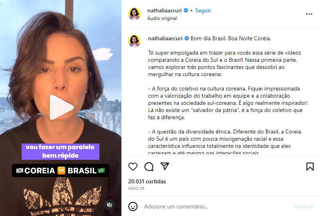
Task: Open nathaliaarcuri username in the caption
Action: (x=165, y=38)
